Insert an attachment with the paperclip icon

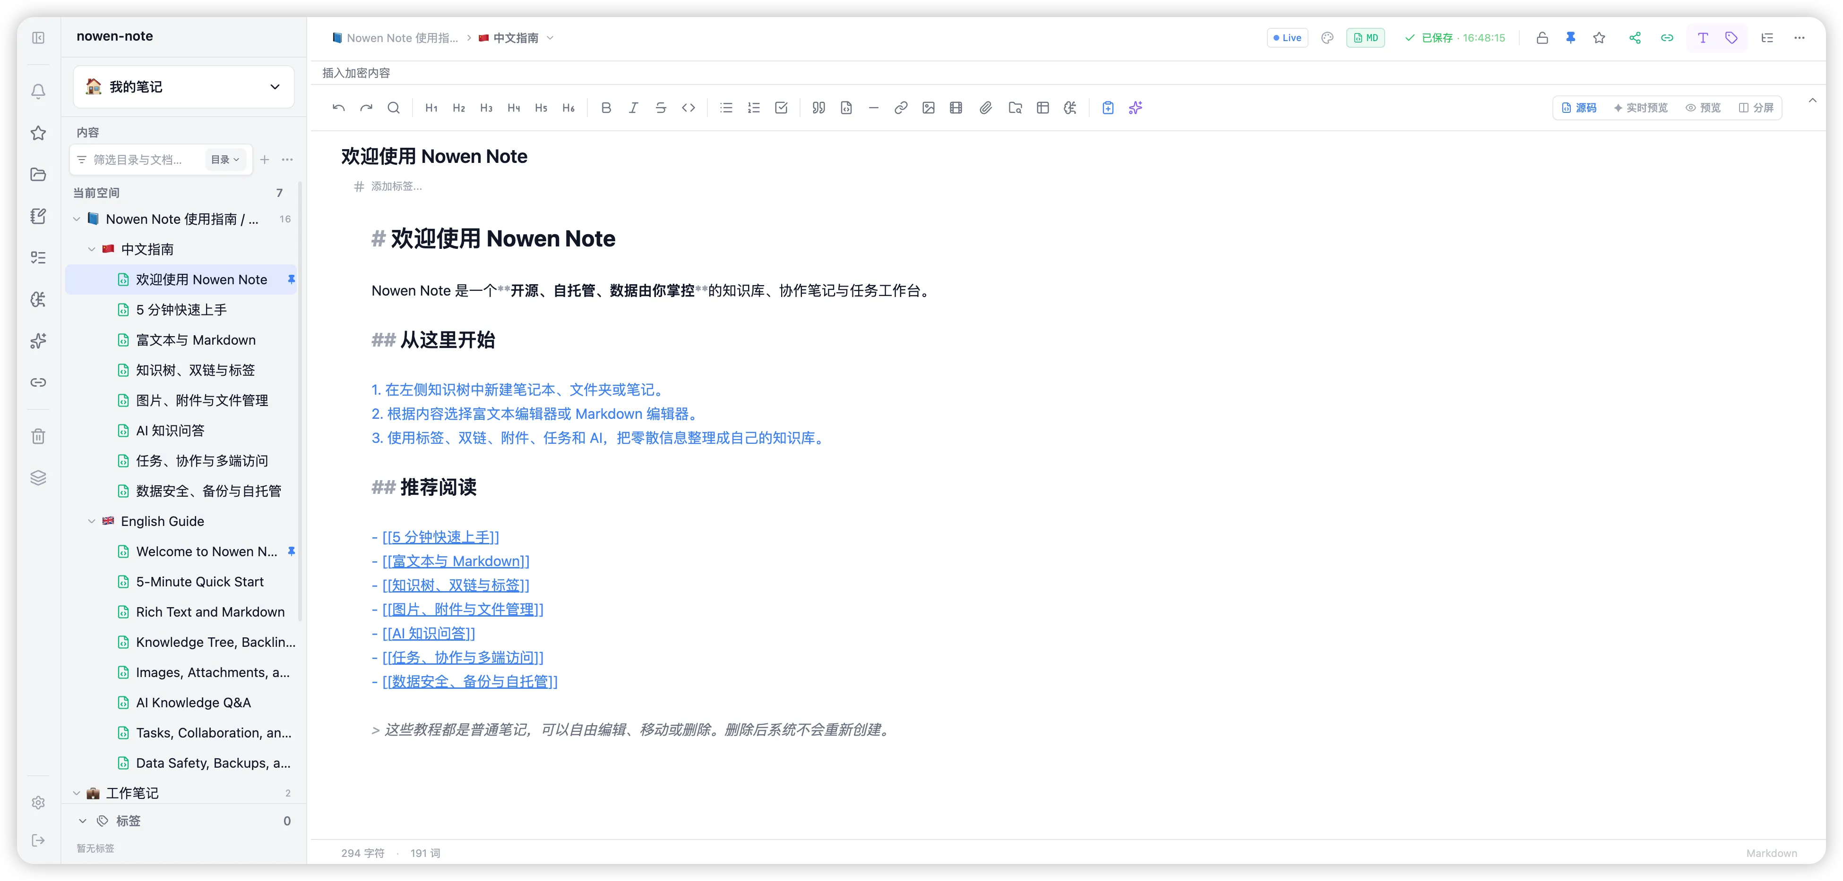pyautogui.click(x=986, y=108)
